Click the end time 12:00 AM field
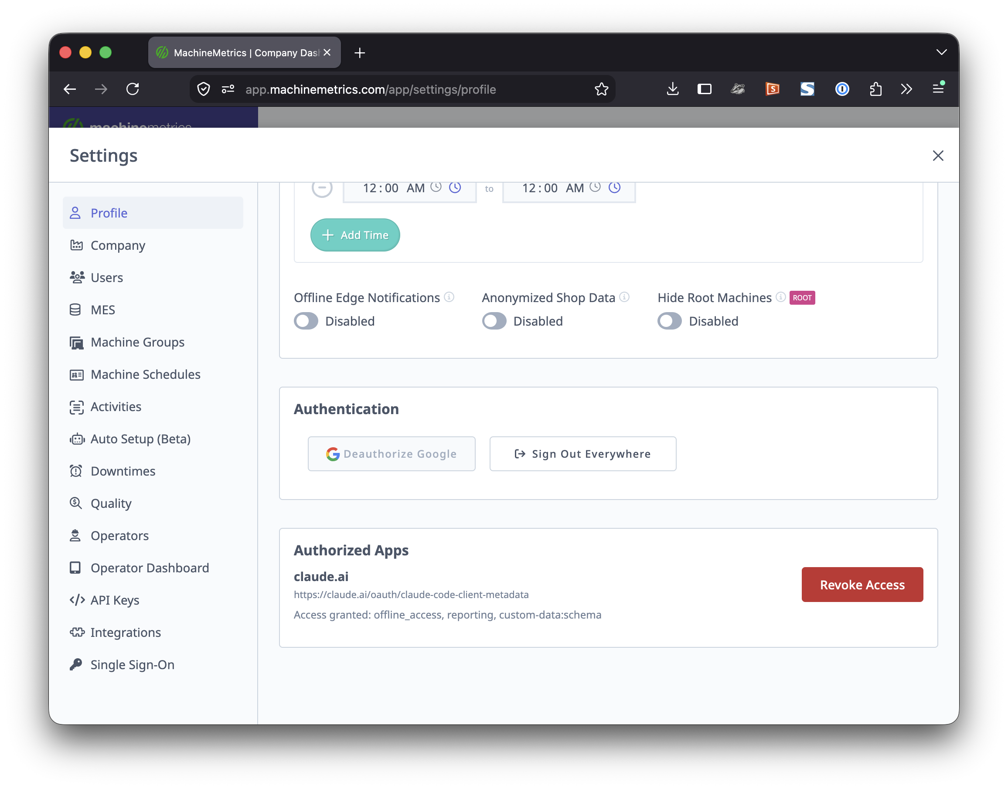The image size is (1008, 789). click(569, 192)
